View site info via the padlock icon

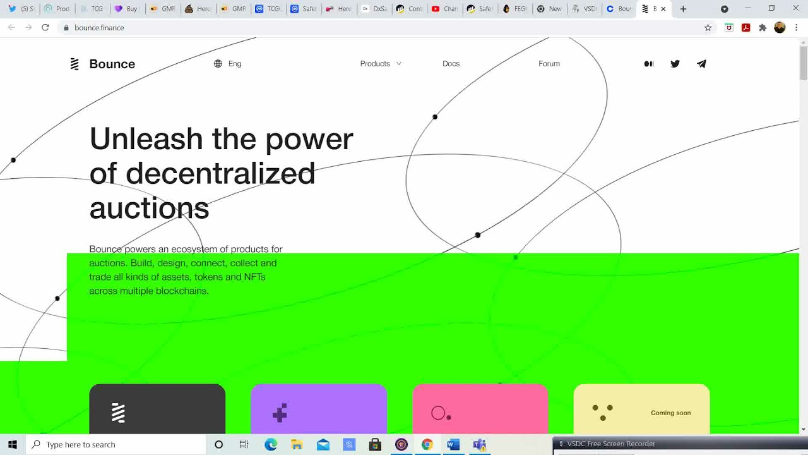click(x=66, y=28)
